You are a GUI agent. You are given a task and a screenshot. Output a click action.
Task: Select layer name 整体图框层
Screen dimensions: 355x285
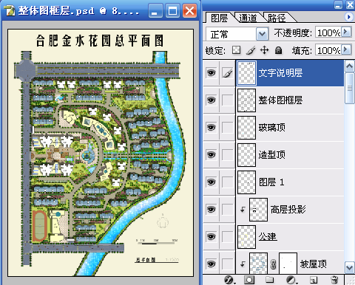point(280,100)
